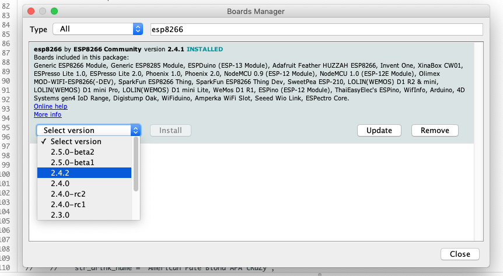The width and height of the screenshot is (503, 276).
Task: Choose the checked Select version entry
Action: 85,142
